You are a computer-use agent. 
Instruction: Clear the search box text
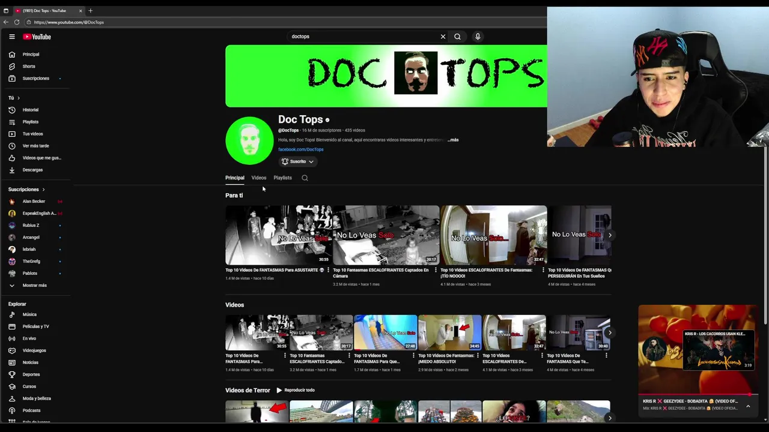pyautogui.click(x=443, y=37)
